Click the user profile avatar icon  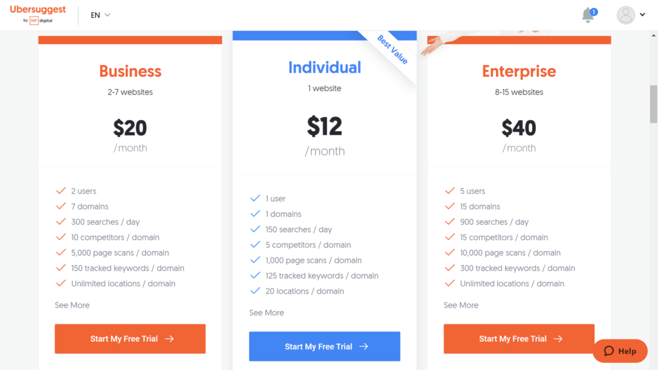[x=625, y=15]
